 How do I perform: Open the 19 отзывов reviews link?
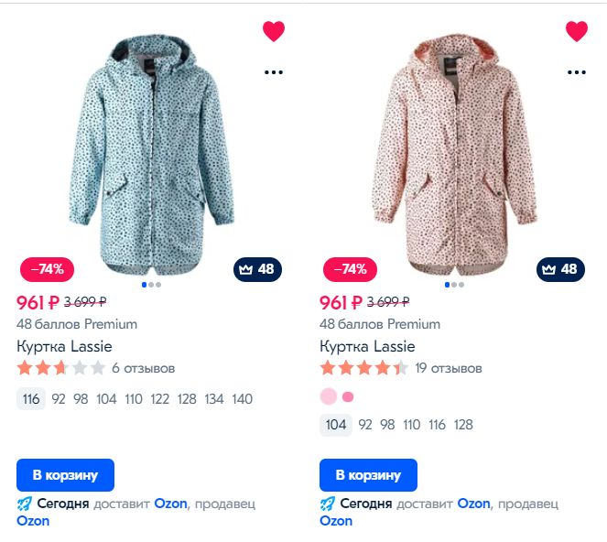[x=449, y=368]
